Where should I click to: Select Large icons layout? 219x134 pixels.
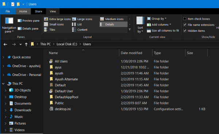tap(82, 19)
